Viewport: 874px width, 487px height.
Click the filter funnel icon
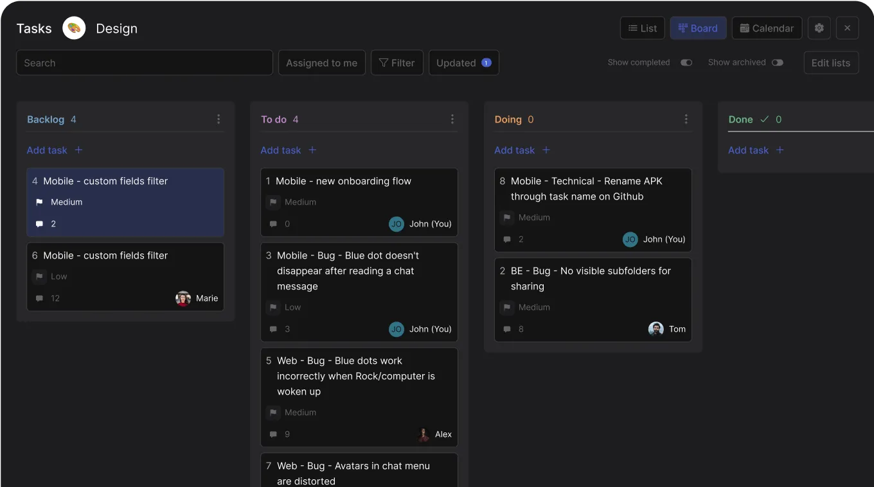(386, 62)
